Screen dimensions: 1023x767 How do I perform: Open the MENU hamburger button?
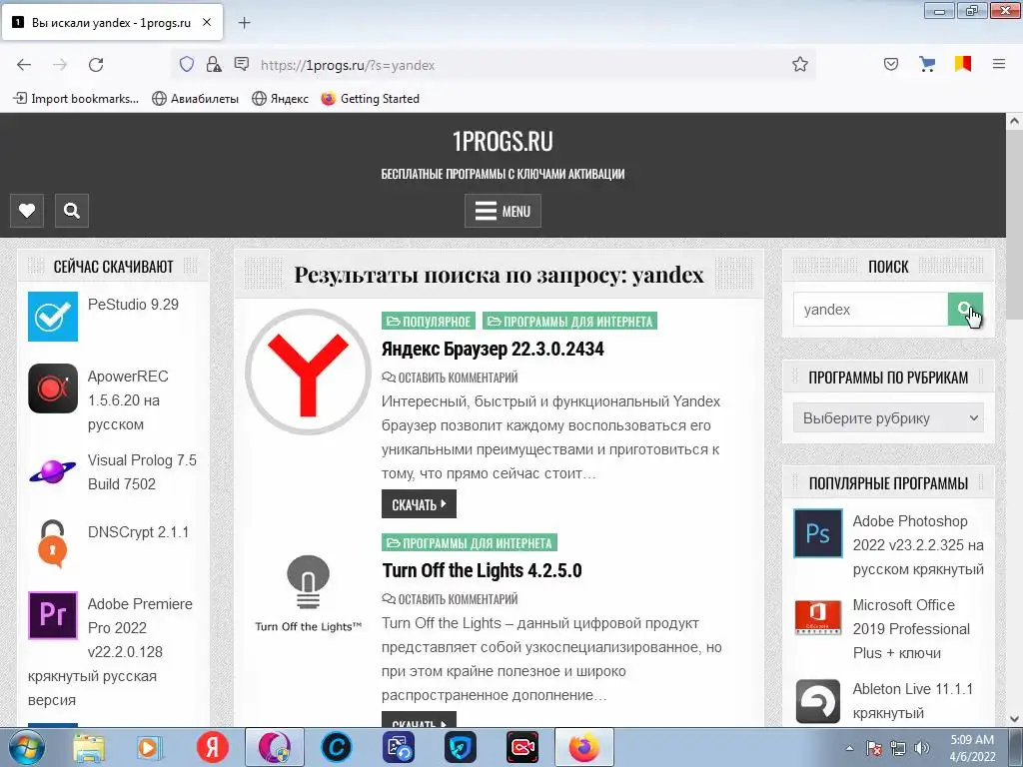coord(503,211)
